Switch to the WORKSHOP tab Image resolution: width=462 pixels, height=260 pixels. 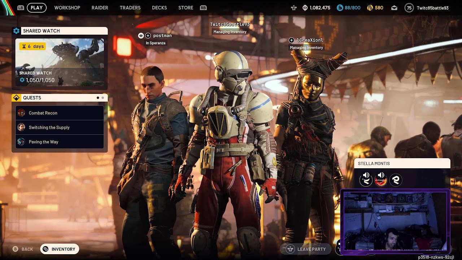[x=67, y=8]
